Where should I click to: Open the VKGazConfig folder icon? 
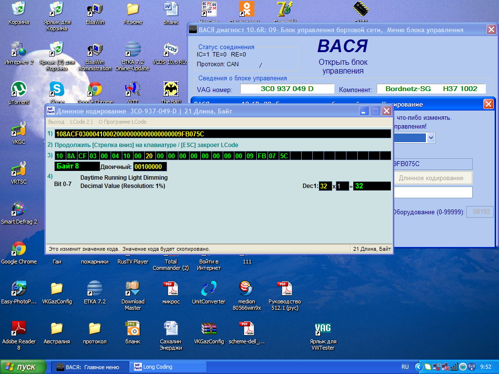[x=57, y=289]
